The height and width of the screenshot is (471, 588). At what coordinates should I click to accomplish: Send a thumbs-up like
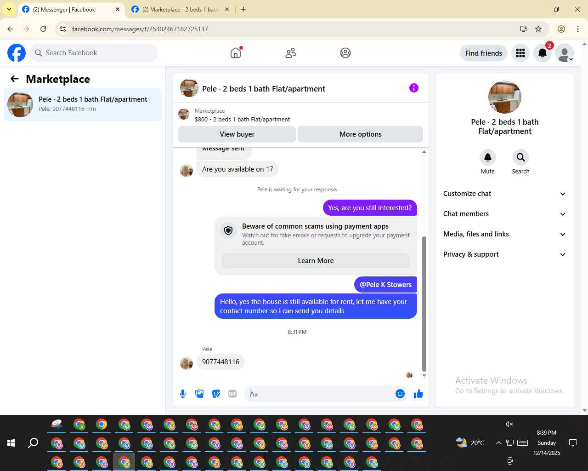tap(418, 394)
